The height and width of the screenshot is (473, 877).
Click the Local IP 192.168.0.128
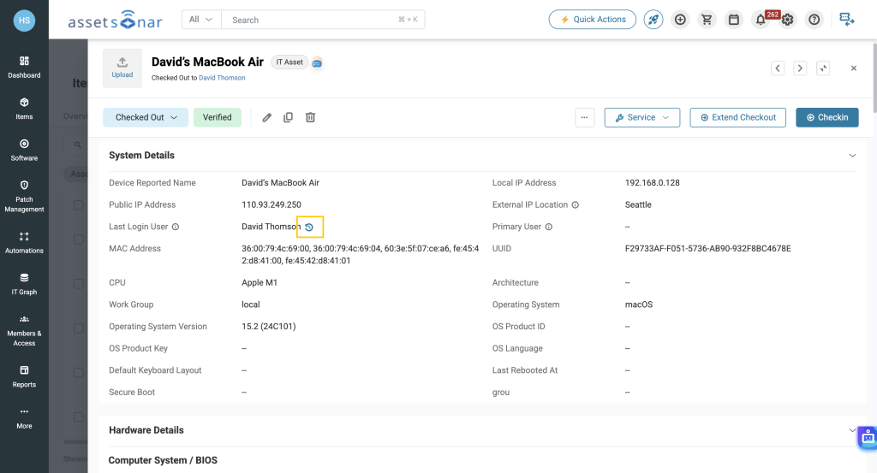tap(652, 182)
